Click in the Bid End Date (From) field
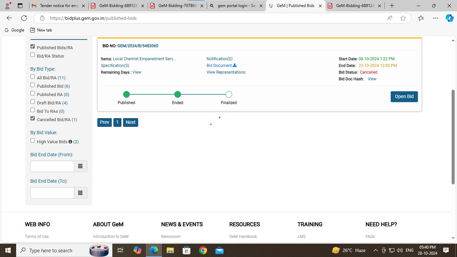457x257 pixels. [52, 166]
